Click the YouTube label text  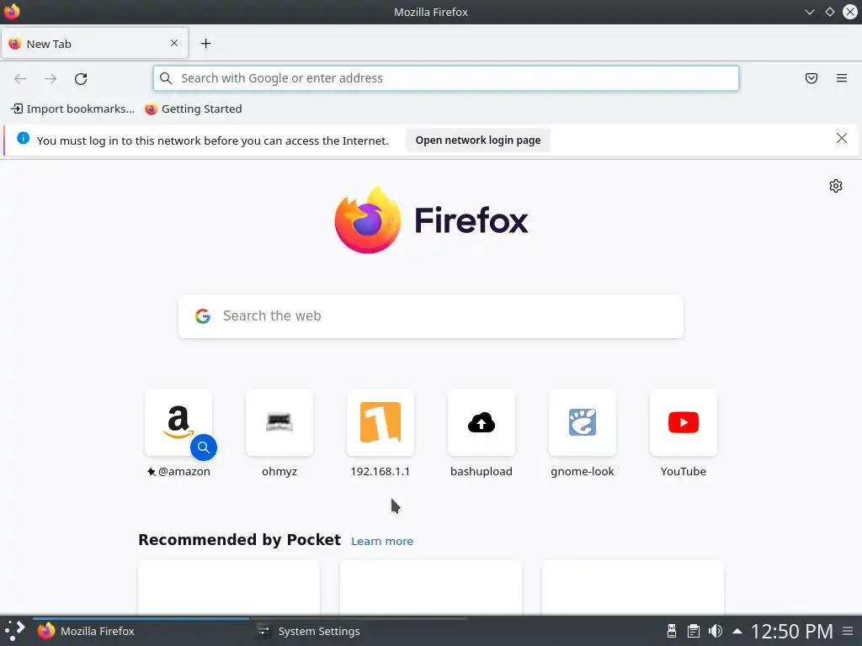coord(684,471)
